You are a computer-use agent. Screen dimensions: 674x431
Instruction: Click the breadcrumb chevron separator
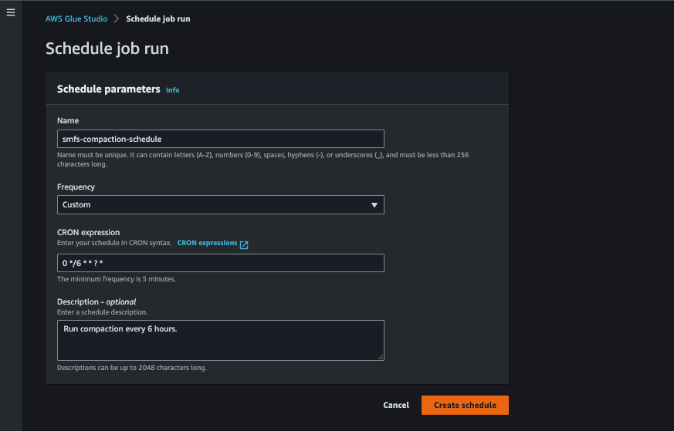[117, 19]
